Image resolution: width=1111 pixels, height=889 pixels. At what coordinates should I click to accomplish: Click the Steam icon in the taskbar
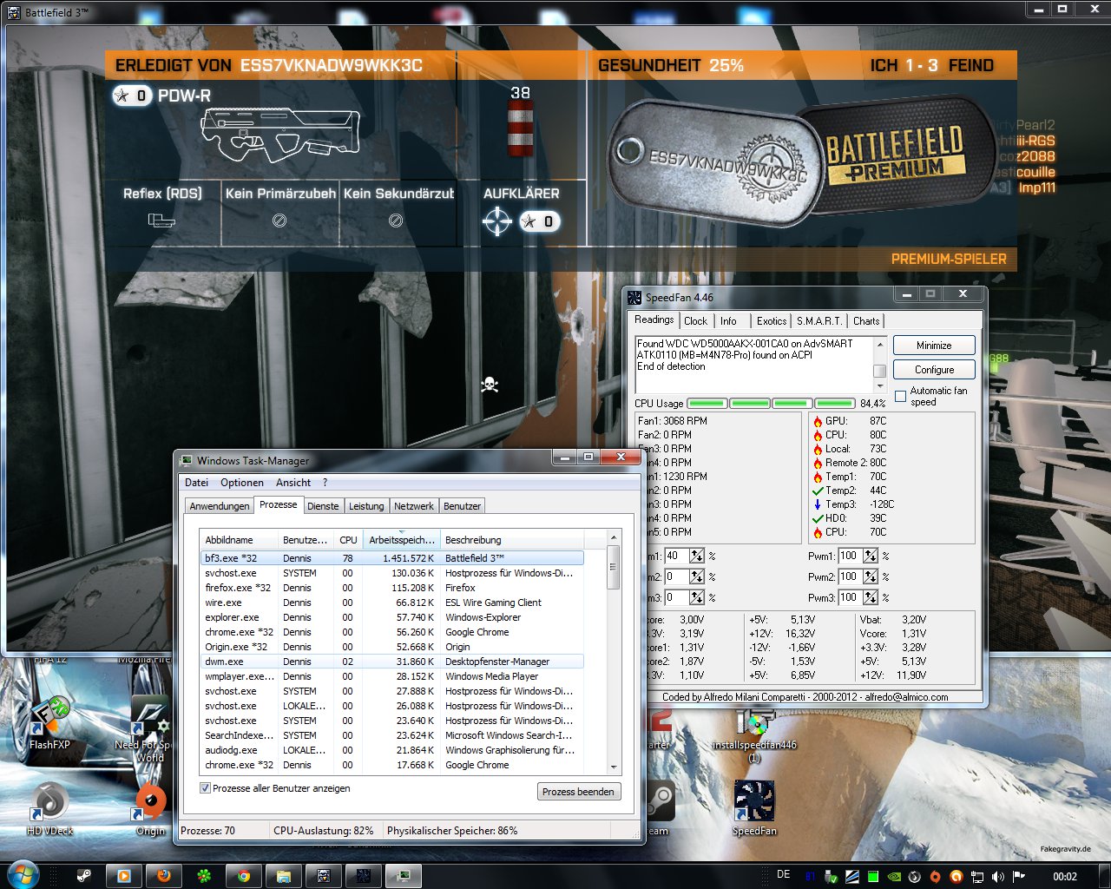tap(84, 876)
